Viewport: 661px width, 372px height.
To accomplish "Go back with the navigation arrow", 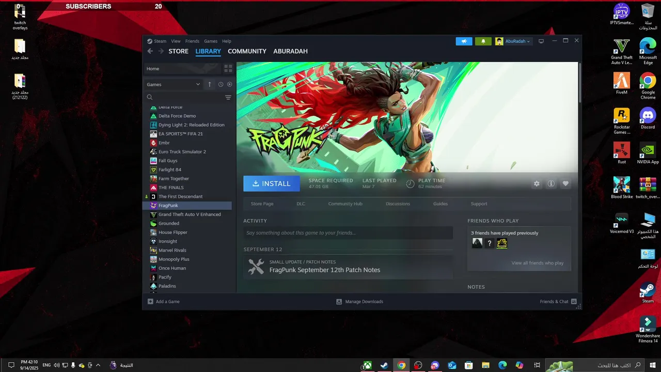I will click(150, 51).
